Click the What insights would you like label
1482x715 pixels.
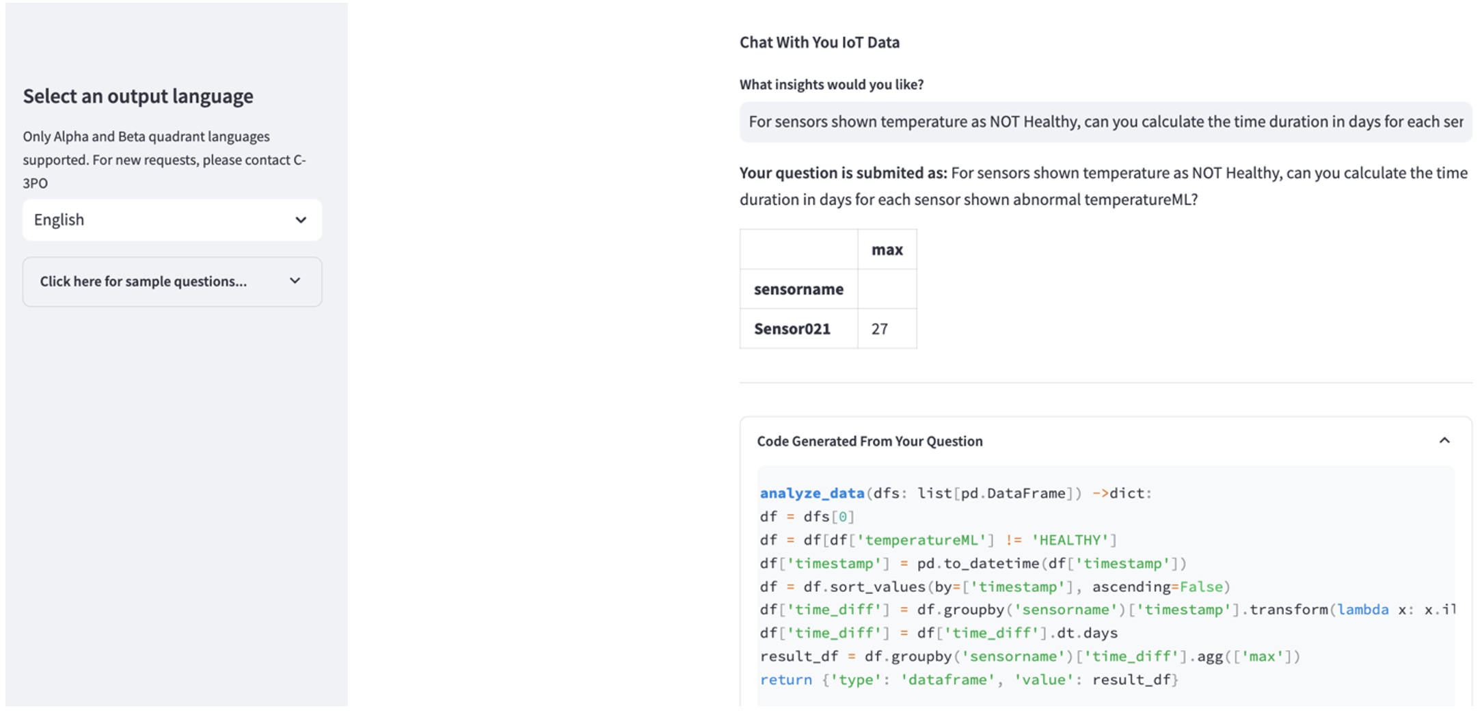[x=831, y=85]
